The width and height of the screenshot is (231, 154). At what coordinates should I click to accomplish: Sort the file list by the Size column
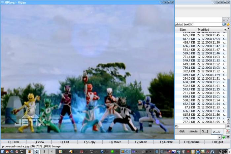point(188,30)
